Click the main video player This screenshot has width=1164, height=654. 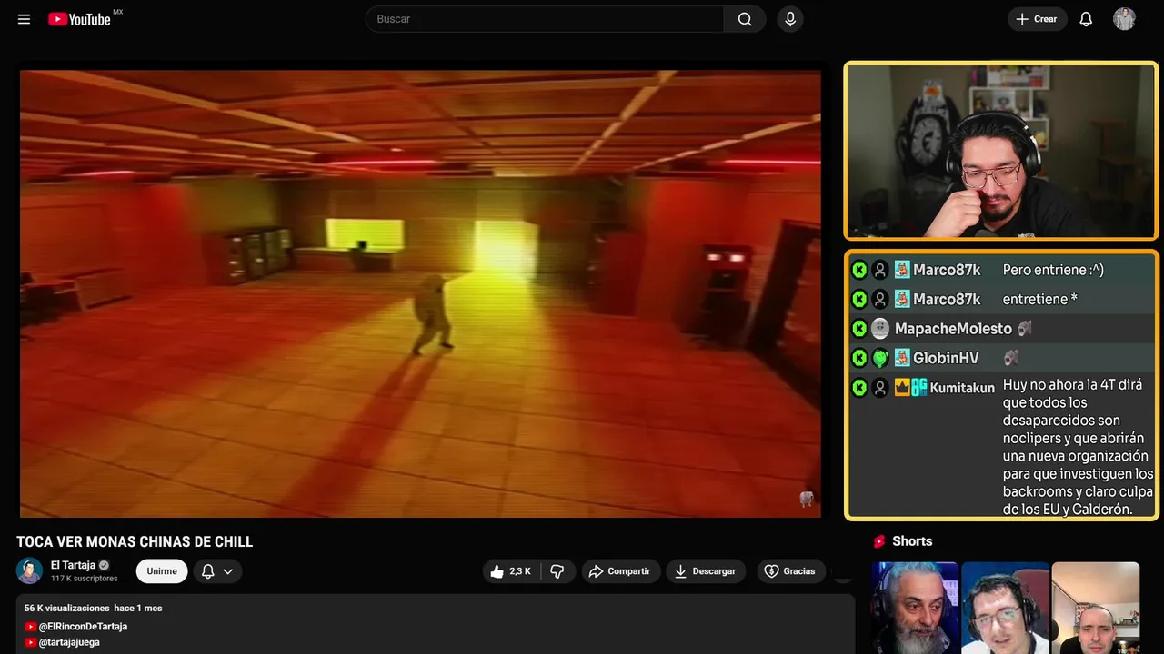(x=420, y=293)
